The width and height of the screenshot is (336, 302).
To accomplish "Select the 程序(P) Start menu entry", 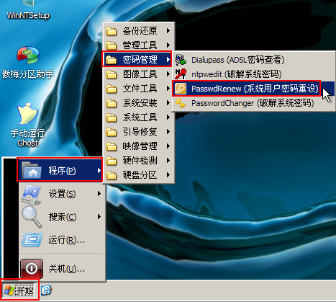I will pos(60,170).
